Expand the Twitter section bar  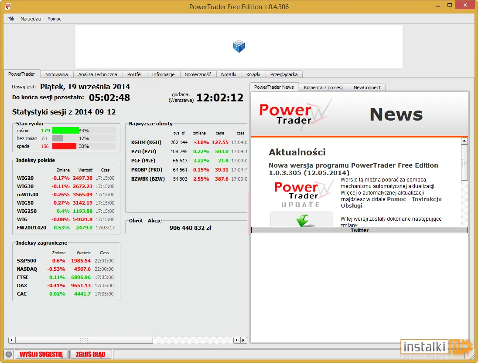359,230
